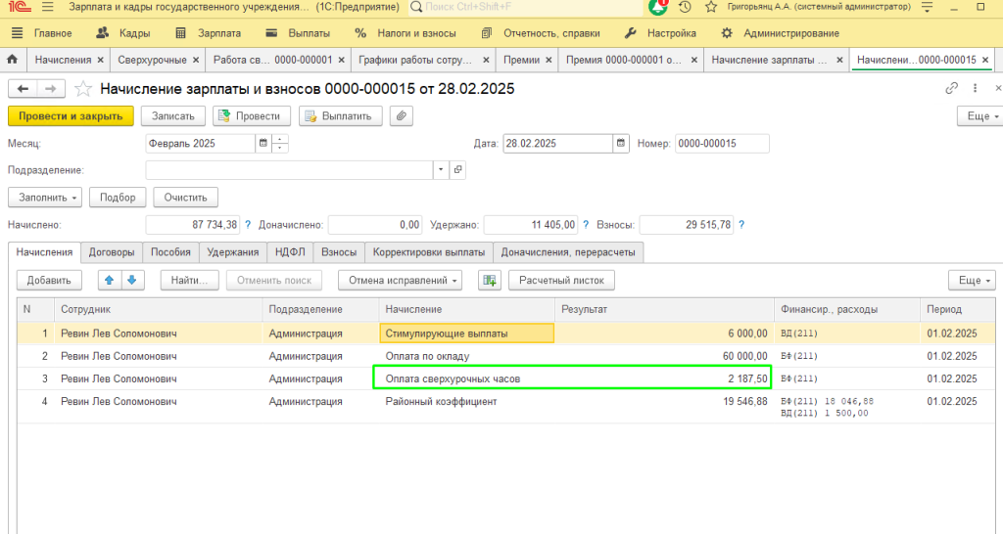Show help for Начислено amount
Viewport: 1003px width, 534px height.
click(x=248, y=225)
